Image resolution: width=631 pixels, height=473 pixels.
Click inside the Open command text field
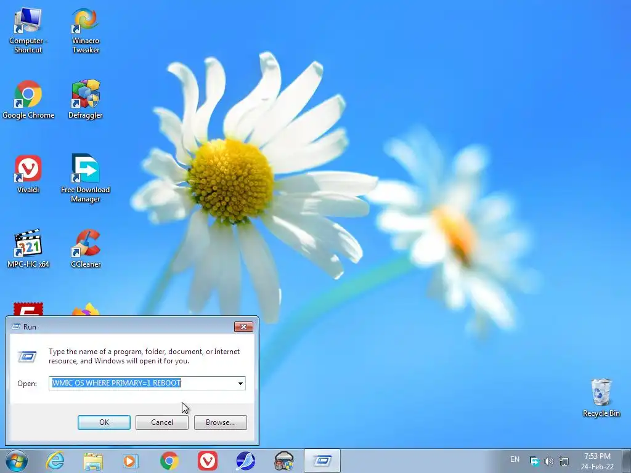pos(147,383)
